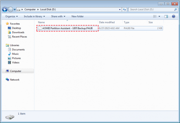The image size is (180, 123).
Task: Click the Forward navigation arrow
Action: (x=11, y=10)
